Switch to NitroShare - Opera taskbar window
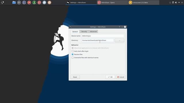This screenshot has height=103, width=184. tap(112, 3)
